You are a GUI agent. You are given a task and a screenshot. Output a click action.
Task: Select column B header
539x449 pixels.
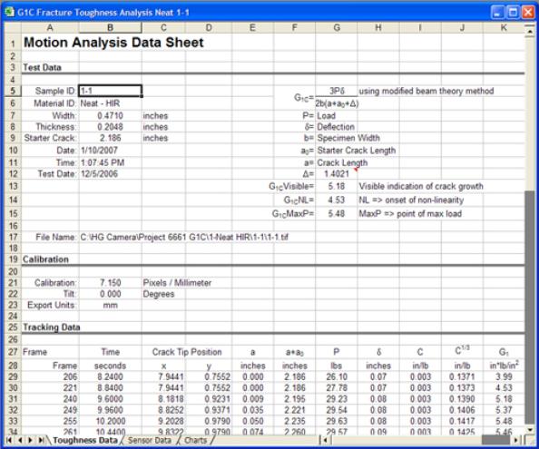pos(110,27)
